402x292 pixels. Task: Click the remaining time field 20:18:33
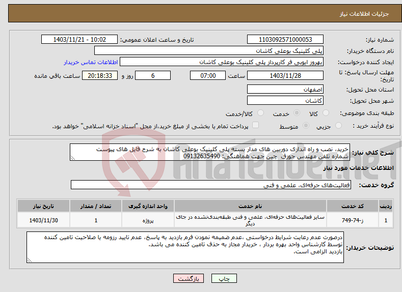click(100, 75)
